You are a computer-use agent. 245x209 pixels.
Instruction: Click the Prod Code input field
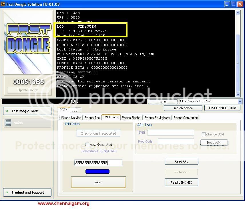176,141
